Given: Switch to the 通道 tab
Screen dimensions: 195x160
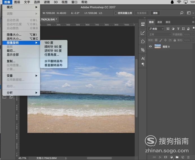Looking at the screenshot, I should [159, 22].
